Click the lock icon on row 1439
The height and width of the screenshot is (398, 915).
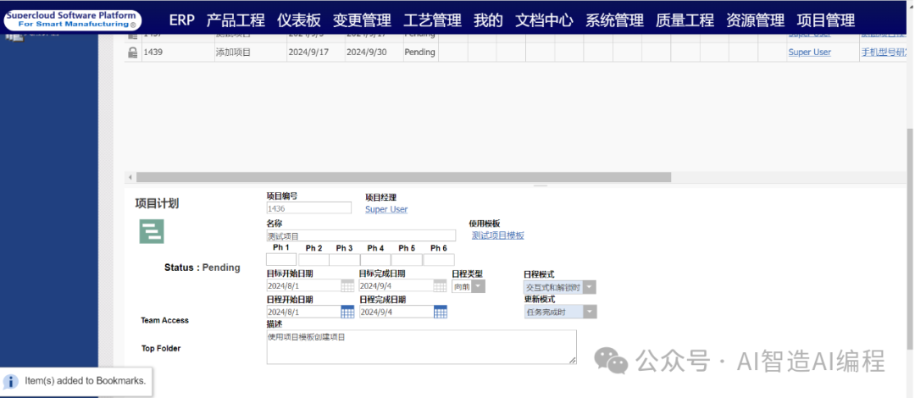pos(133,53)
